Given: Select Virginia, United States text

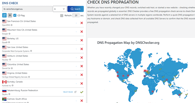Looking at the screenshot, I should 17,73.
